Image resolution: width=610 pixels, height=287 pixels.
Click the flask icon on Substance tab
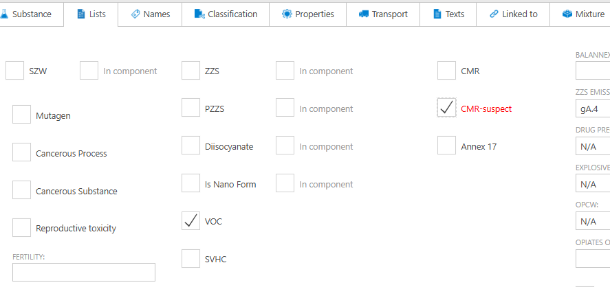pos(4,14)
